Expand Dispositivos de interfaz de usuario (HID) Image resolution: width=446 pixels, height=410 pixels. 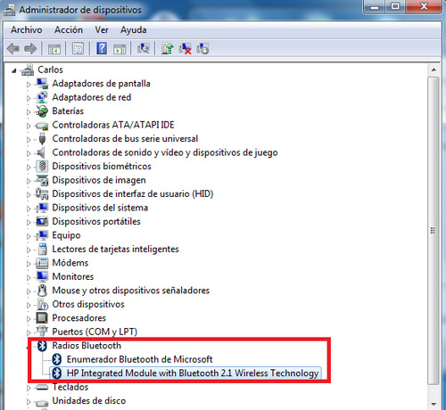coord(29,194)
